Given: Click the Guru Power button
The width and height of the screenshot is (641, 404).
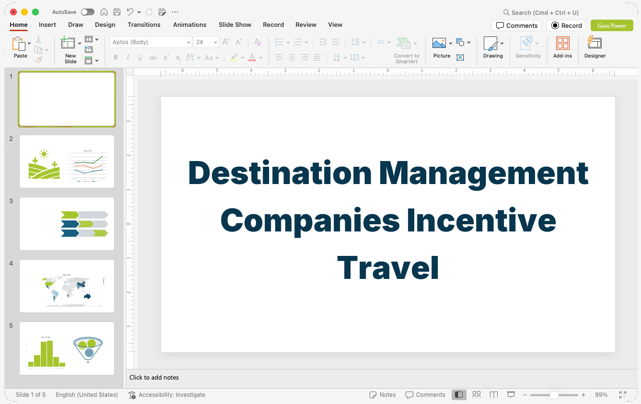Looking at the screenshot, I should pos(612,25).
